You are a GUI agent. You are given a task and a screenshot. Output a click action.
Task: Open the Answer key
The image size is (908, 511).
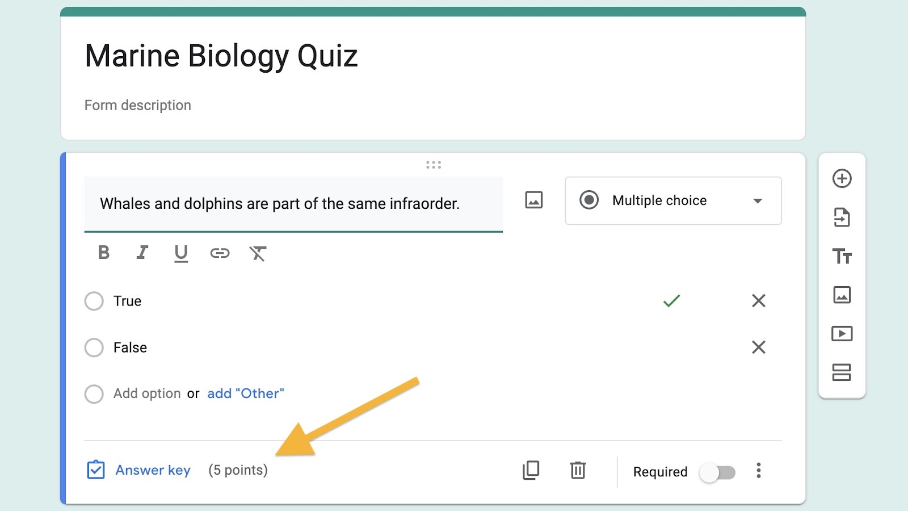pos(140,470)
